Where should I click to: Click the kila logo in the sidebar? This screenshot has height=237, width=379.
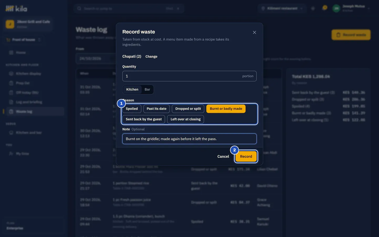(x=16, y=9)
